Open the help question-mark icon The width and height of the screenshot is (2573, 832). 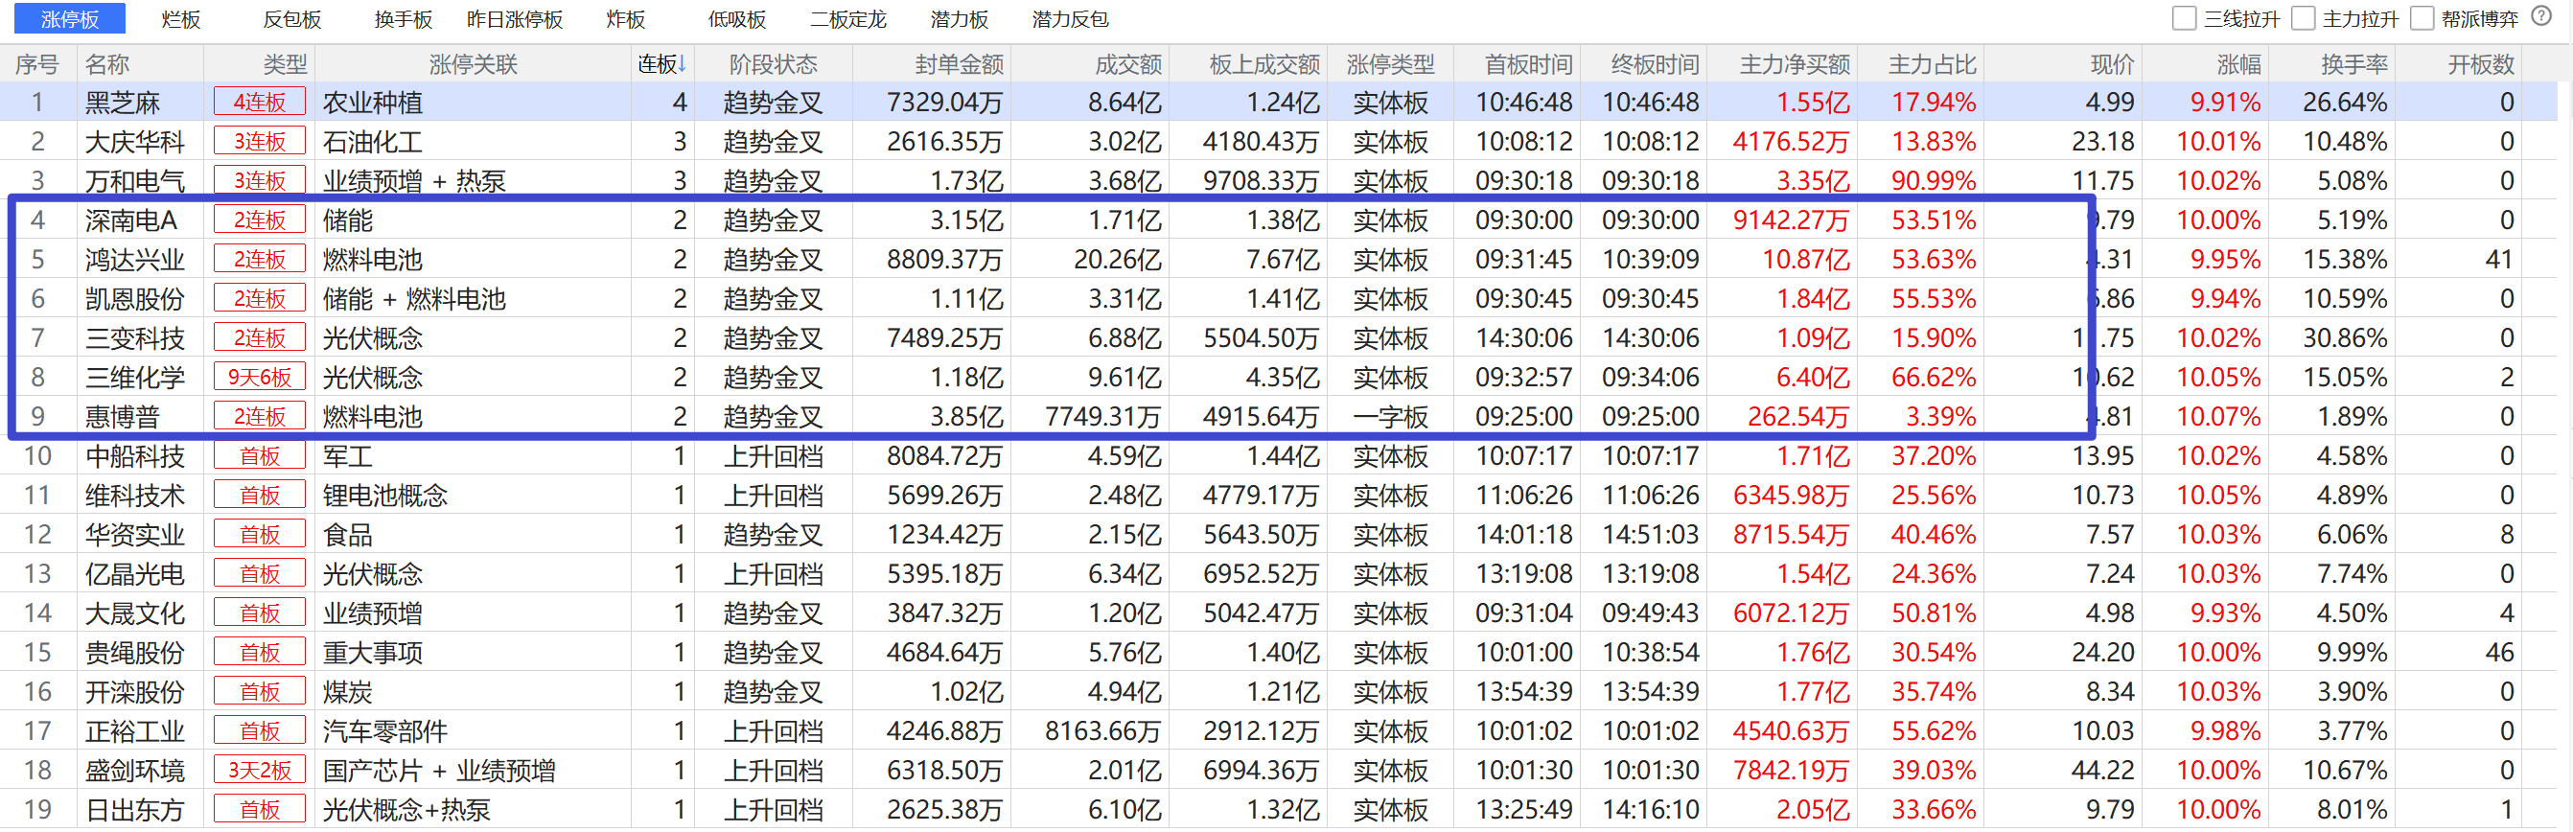tap(2542, 17)
